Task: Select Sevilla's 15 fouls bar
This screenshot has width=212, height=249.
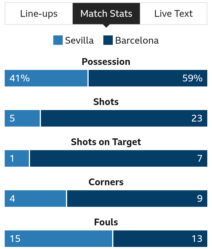Action: 59,239
